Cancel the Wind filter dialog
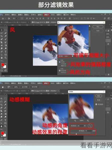 [x=98, y=31]
